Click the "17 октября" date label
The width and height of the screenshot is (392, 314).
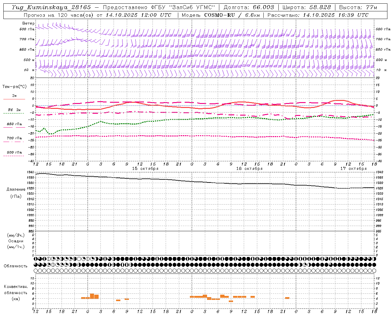(353, 169)
